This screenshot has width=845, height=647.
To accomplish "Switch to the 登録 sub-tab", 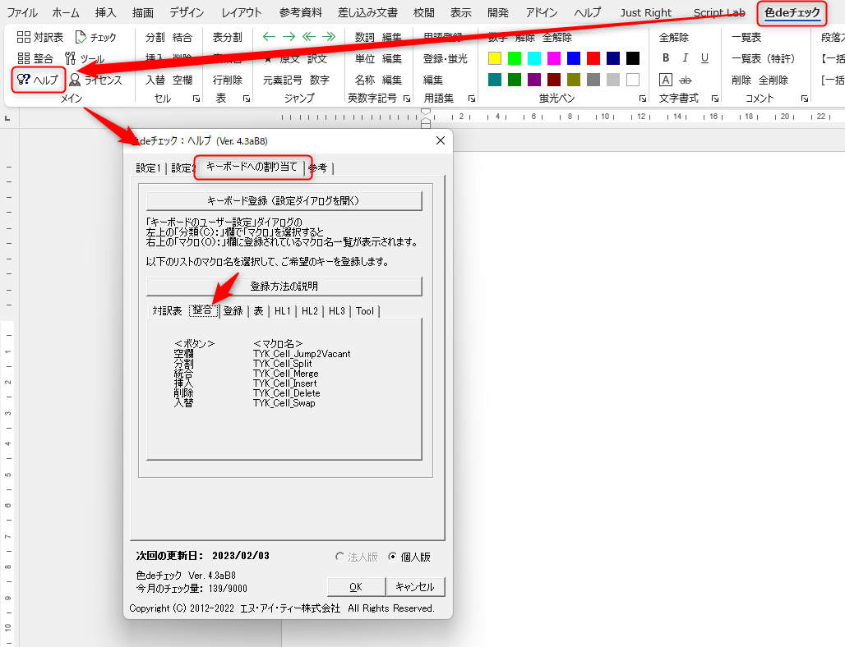I will click(233, 311).
